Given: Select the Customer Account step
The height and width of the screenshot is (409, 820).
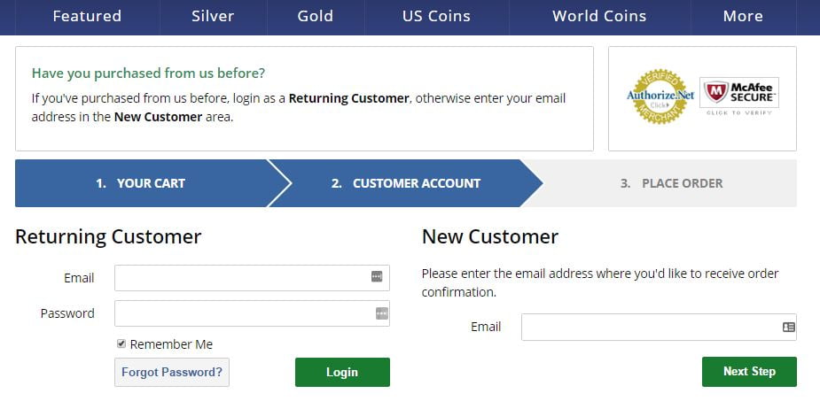Looking at the screenshot, I should [406, 183].
